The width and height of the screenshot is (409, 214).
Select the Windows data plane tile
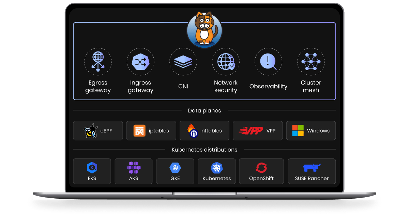[x=311, y=131]
